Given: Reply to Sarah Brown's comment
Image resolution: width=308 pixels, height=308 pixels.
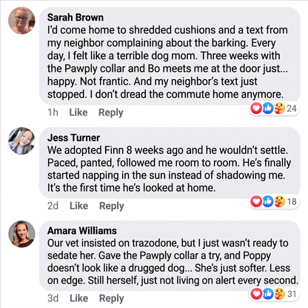Looking at the screenshot, I should pos(111,113).
